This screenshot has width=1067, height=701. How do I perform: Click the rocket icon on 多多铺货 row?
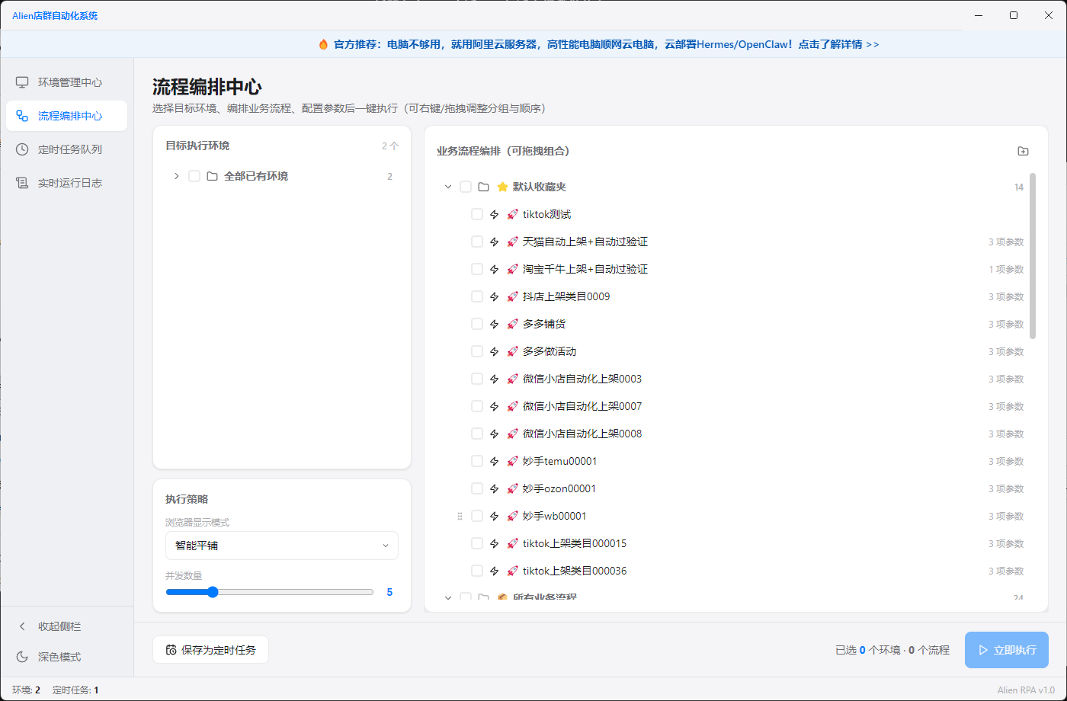coord(512,324)
